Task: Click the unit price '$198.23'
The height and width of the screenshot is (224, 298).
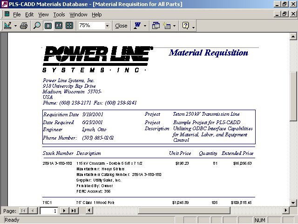Action: point(182,163)
